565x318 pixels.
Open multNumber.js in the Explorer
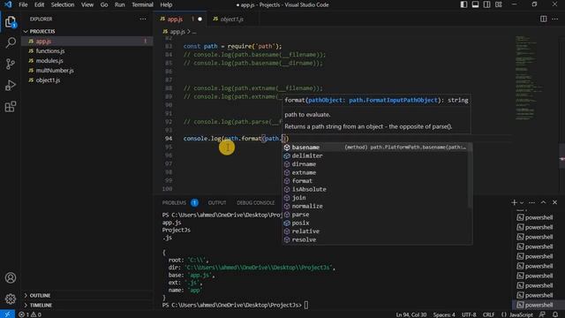[x=87, y=71]
